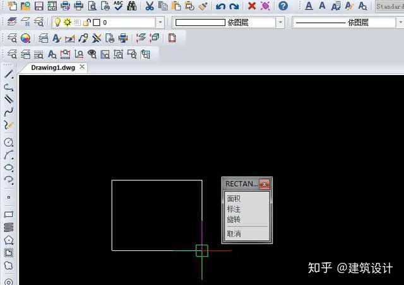Choose 旋转 in the RECTAN menu

(x=234, y=219)
